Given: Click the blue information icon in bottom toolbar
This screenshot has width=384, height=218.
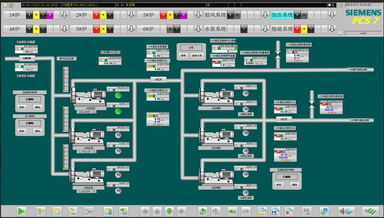Looking at the screenshot, I should coord(324,211).
